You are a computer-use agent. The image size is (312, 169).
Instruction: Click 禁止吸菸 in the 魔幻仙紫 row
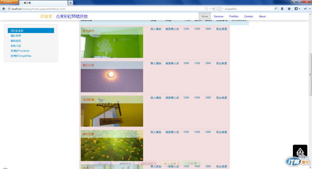point(222,63)
